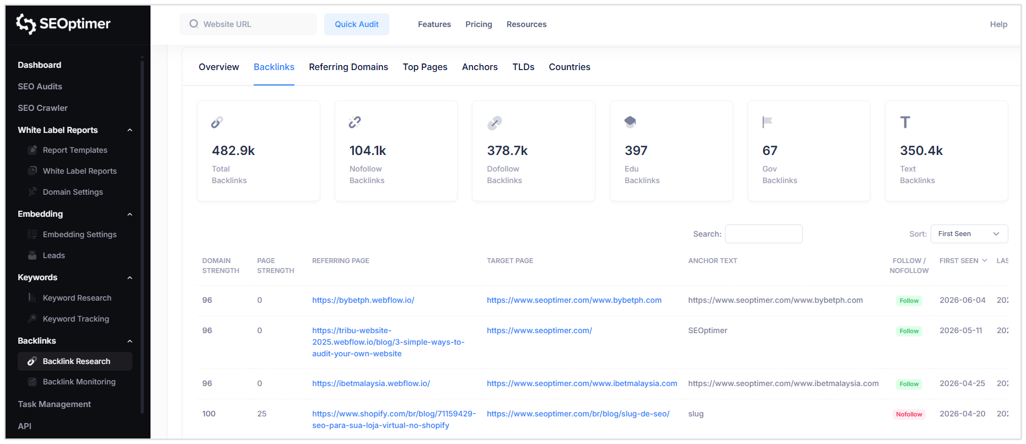Click the Domain Settings sidebar icon
The width and height of the screenshot is (1026, 444).
33,192
